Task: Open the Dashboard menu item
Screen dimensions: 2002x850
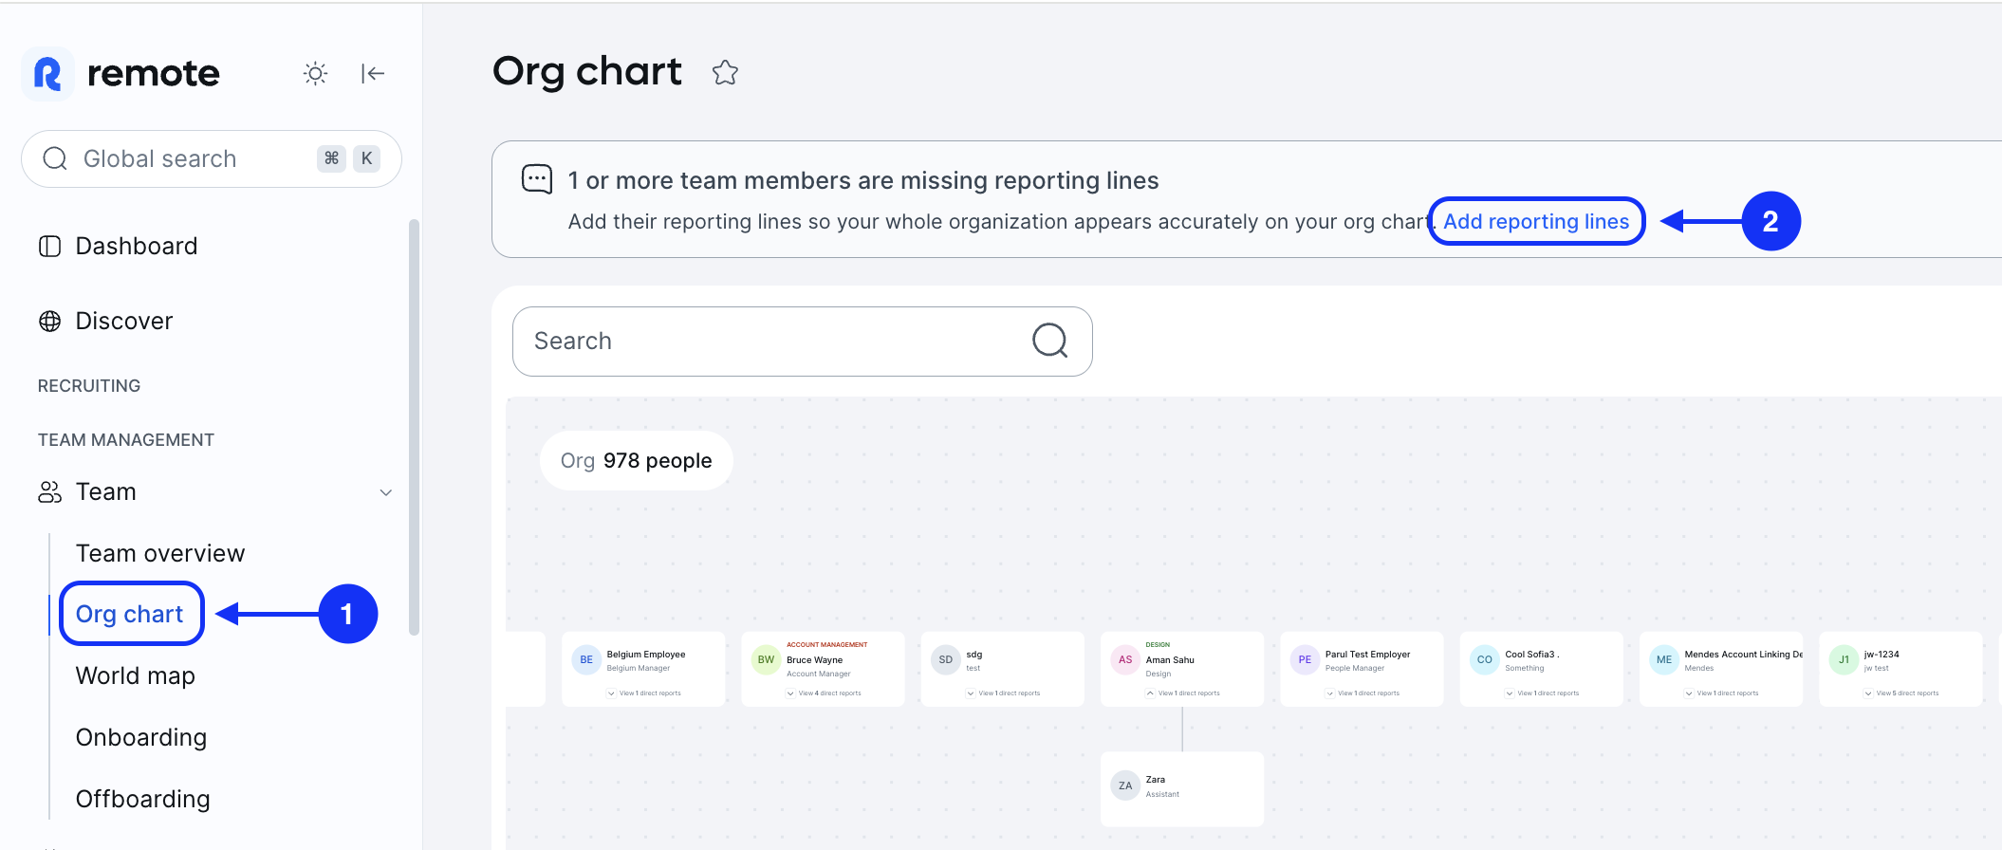Action: pyautogui.click(x=137, y=247)
